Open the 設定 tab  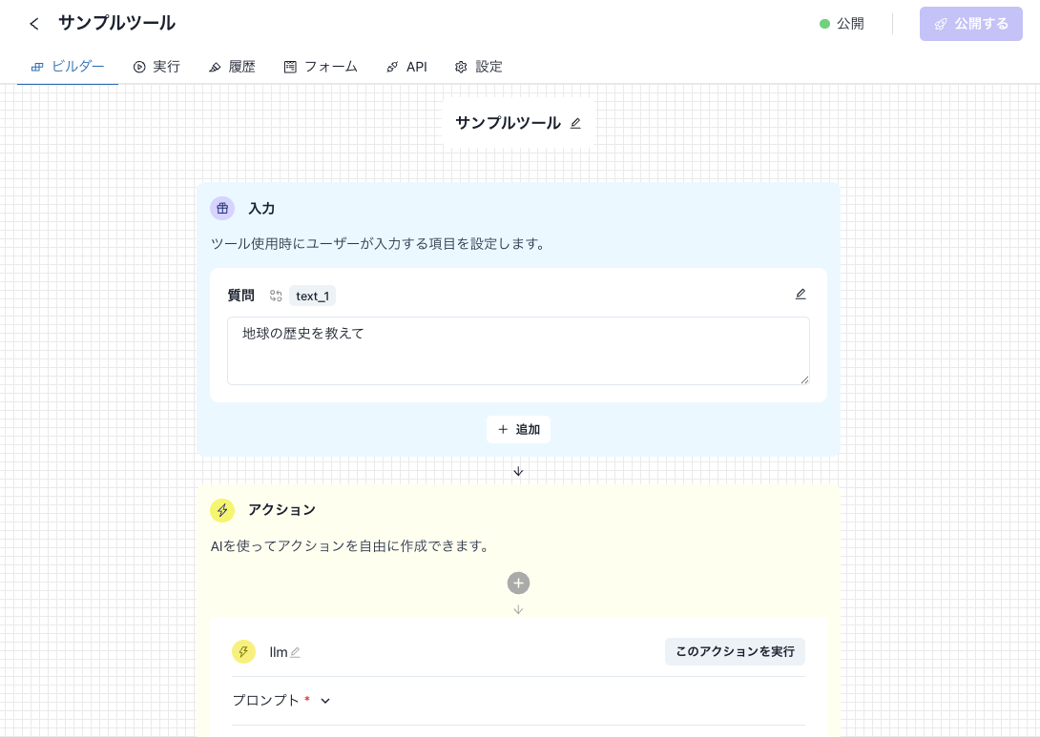[x=478, y=67]
